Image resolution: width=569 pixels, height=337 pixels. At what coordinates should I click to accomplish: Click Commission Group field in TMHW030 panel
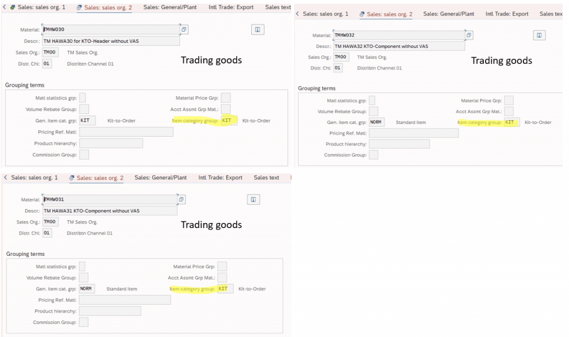tap(84, 155)
